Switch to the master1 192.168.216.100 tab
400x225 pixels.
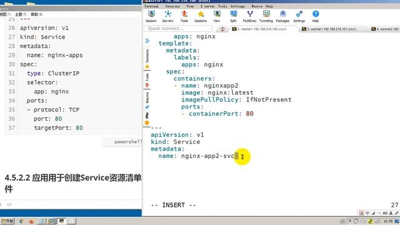262,29
